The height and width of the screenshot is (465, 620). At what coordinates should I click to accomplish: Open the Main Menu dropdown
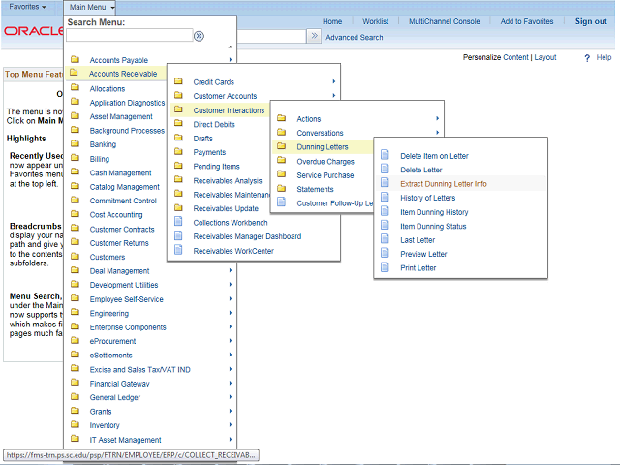pyautogui.click(x=91, y=7)
